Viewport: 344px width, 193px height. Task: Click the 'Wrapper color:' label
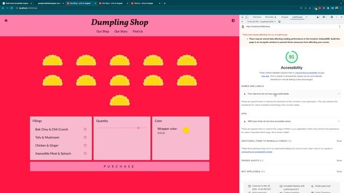click(167, 129)
